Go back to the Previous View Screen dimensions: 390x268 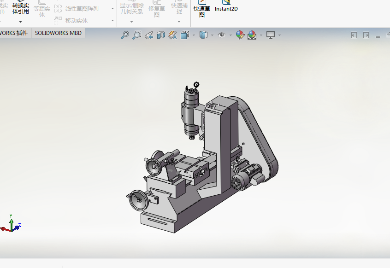[149, 35]
